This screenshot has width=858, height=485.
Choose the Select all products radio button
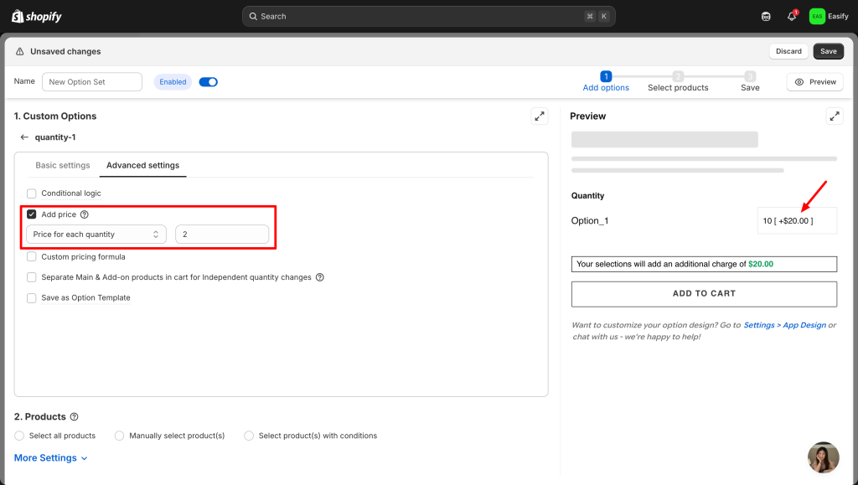(20, 436)
